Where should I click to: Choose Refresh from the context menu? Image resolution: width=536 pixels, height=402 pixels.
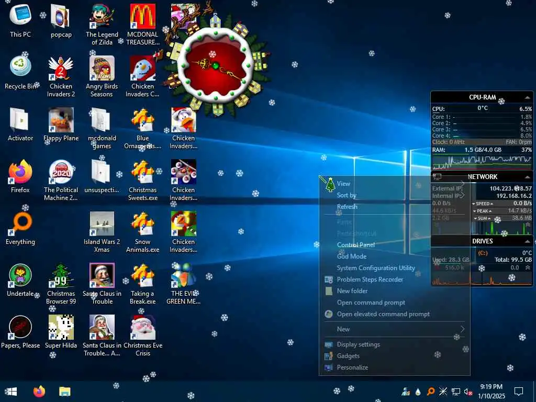pyautogui.click(x=395, y=207)
